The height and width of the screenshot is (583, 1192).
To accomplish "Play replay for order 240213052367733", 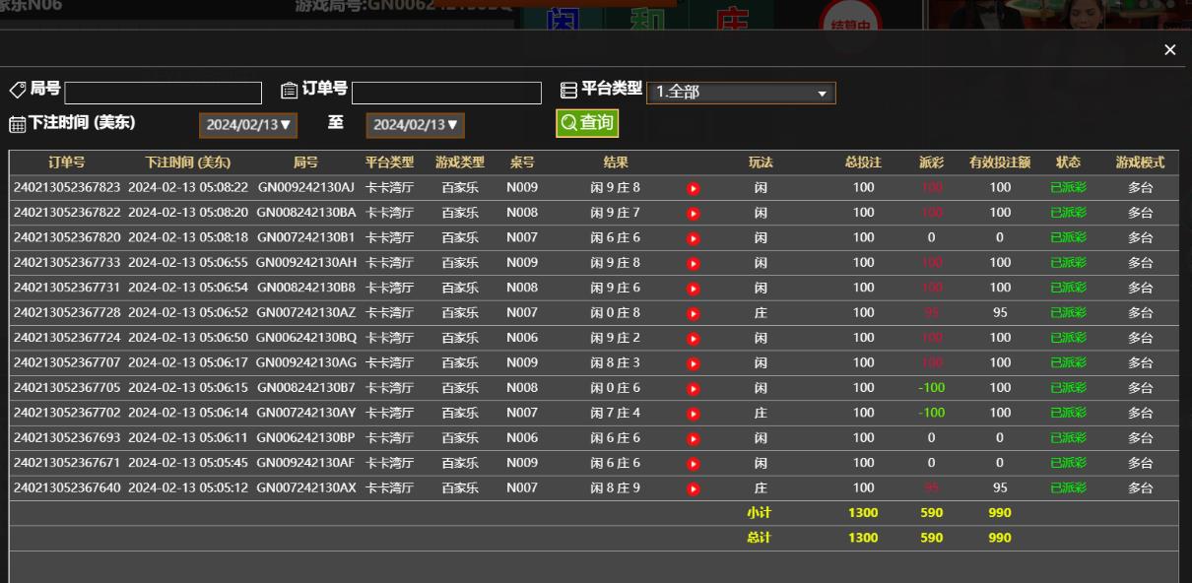I will [x=694, y=263].
